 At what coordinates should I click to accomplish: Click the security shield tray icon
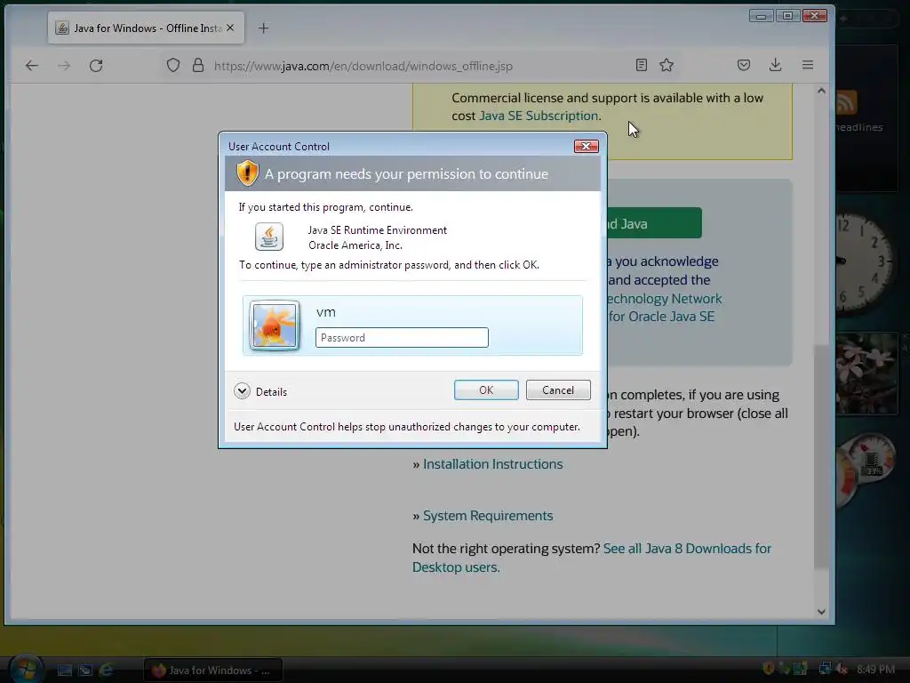769,669
